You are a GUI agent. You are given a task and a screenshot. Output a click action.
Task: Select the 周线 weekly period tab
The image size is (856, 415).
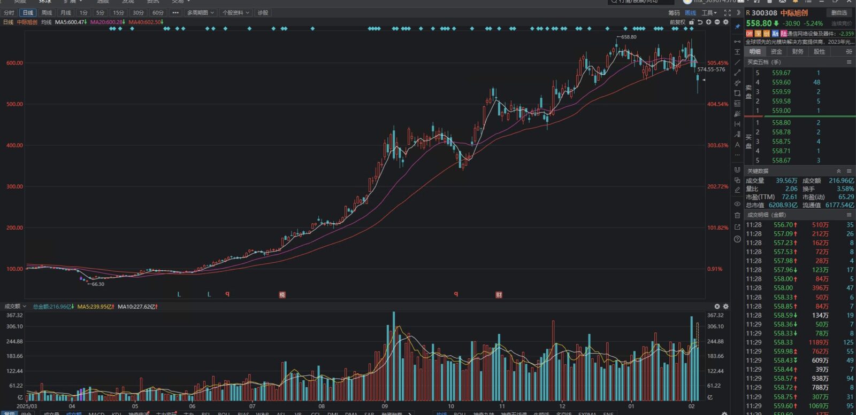47,13
